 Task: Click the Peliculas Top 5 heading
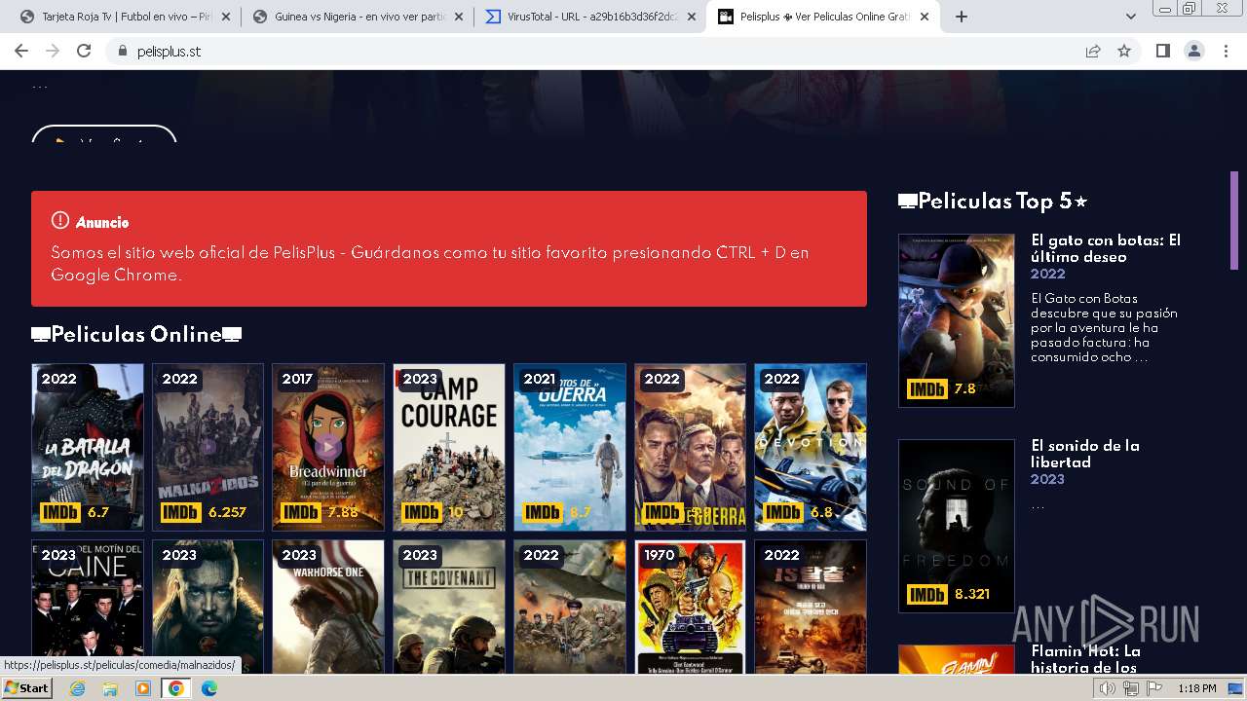(993, 202)
